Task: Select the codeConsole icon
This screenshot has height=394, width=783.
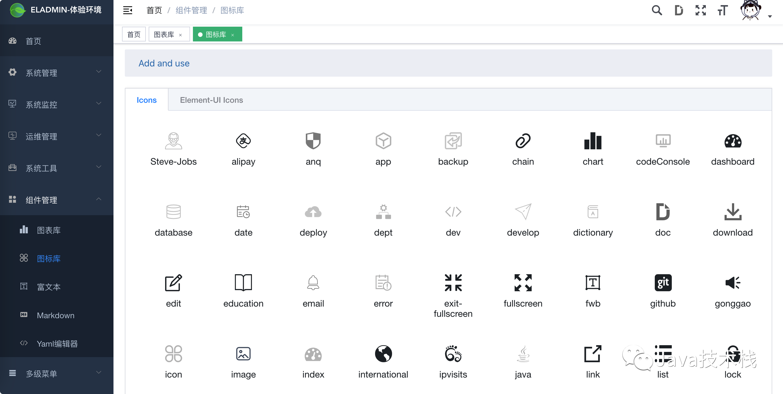Action: click(663, 141)
